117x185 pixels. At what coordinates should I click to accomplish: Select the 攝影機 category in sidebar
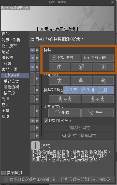[x=7, y=58]
